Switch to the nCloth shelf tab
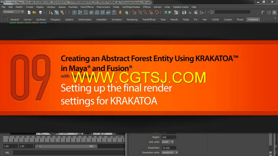 click(215, 20)
